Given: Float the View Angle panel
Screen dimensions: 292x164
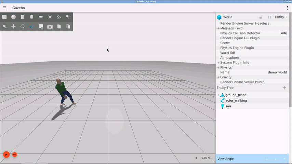Looking at the screenshot, I should (x=267, y=159).
